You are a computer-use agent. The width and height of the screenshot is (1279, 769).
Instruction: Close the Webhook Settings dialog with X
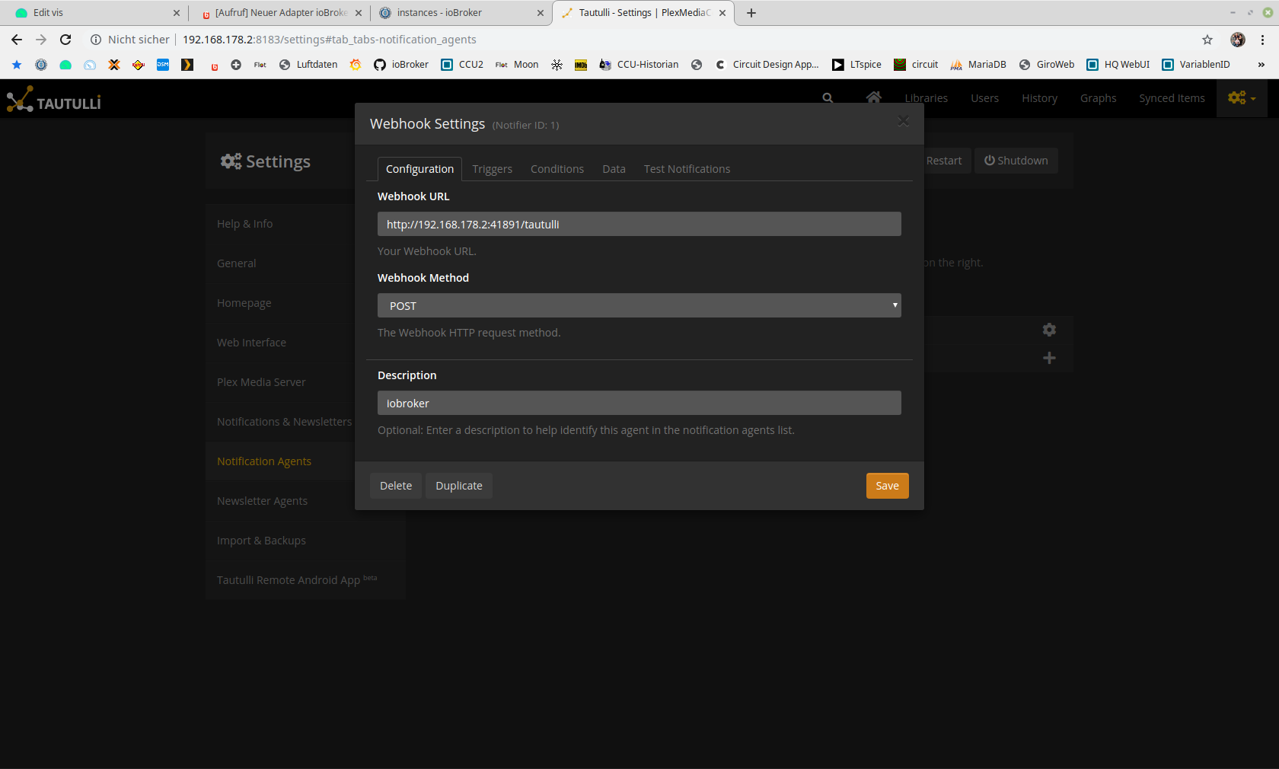tap(903, 121)
